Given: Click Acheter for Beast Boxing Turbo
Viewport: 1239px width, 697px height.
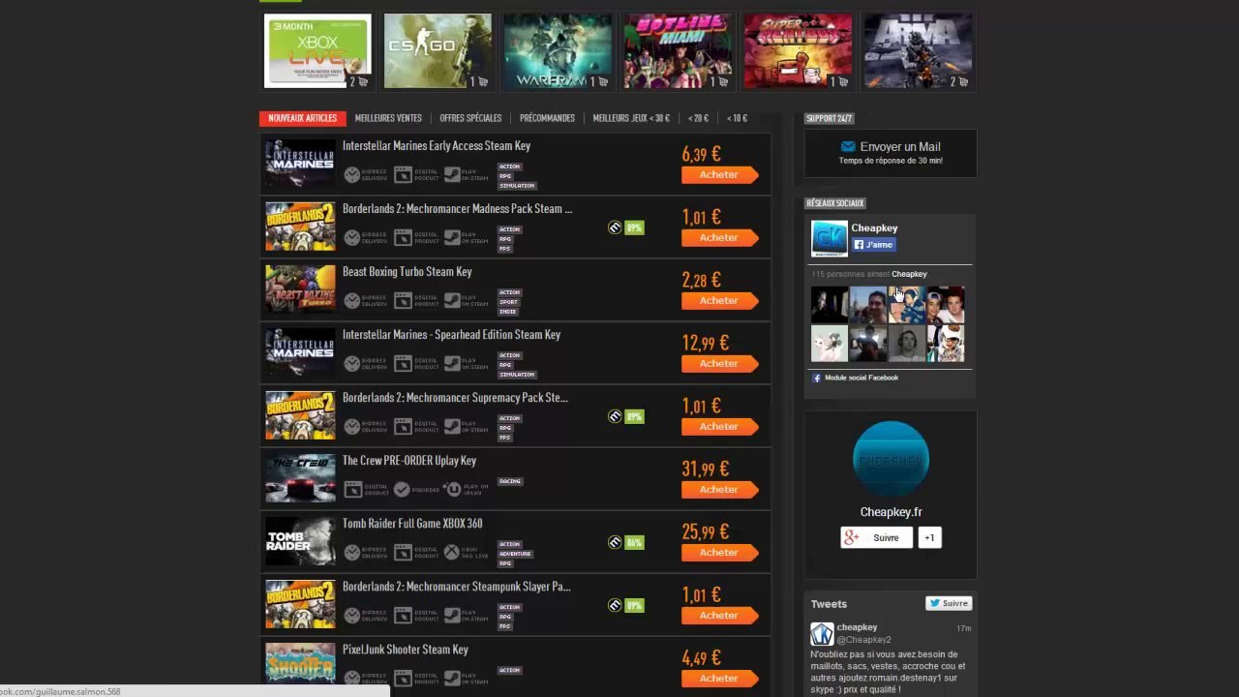Looking at the screenshot, I should tap(719, 301).
